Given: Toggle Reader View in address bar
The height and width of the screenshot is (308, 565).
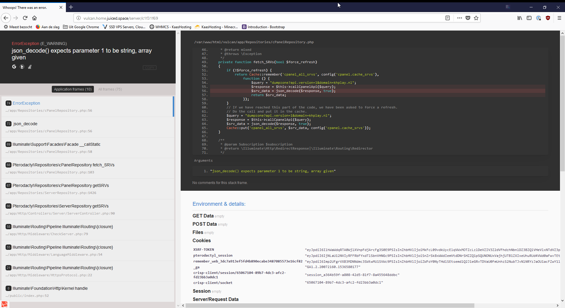Looking at the screenshot, I should [x=448, y=18].
